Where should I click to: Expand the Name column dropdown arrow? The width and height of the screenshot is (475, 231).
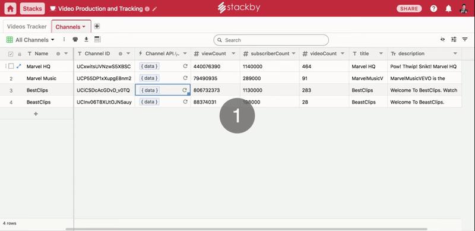pos(66,53)
